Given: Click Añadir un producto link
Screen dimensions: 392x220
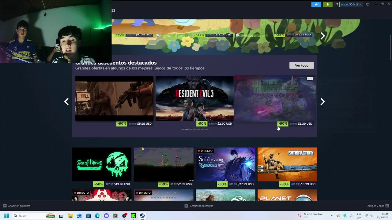Looking at the screenshot, I should [19, 206].
